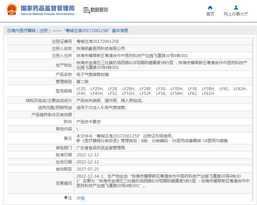257x205 pixels.
Task: Click the 结构及组成/主要组成成分 label
Action: pyautogui.click(x=49, y=100)
